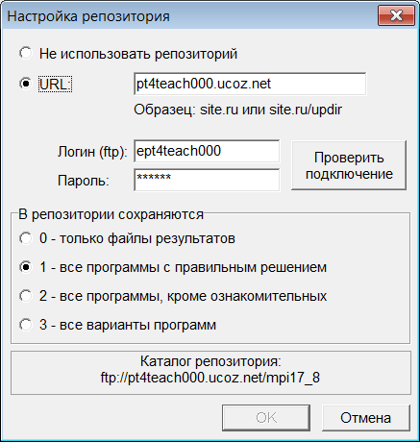Focus the URL field containing pt4teach000.ucoz.net

[x=250, y=84]
